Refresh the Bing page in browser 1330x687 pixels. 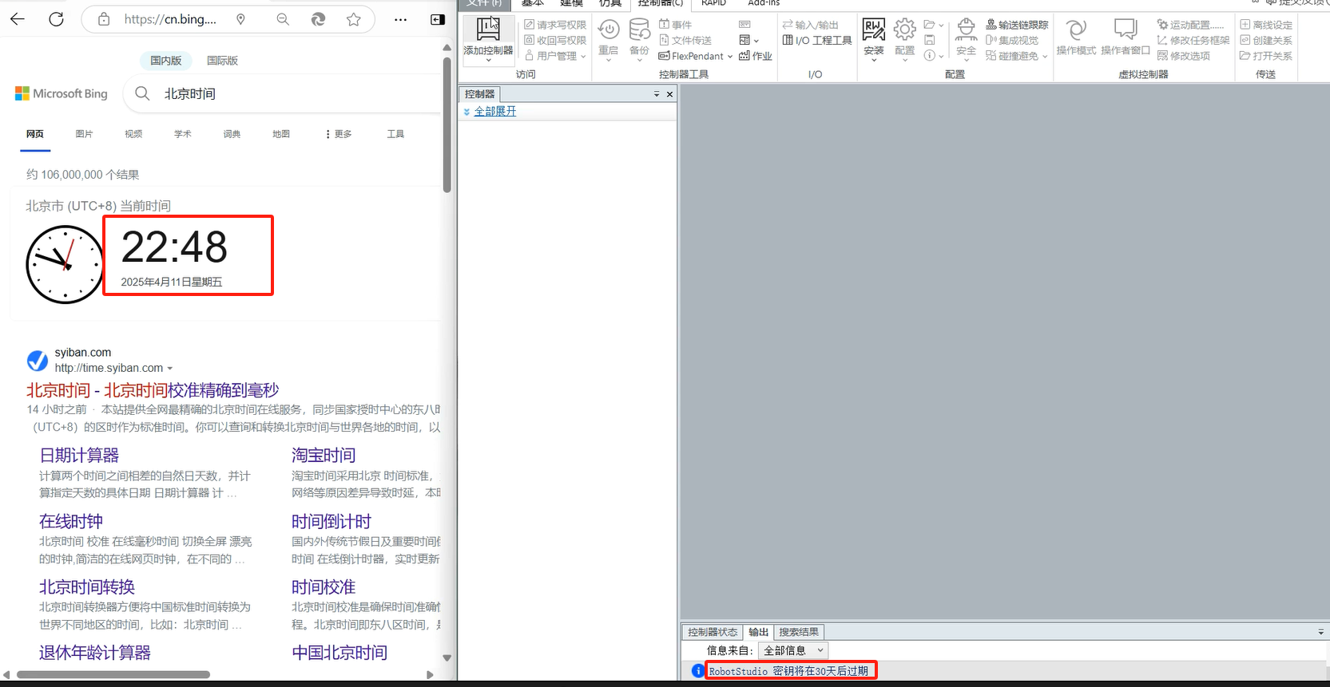56,19
